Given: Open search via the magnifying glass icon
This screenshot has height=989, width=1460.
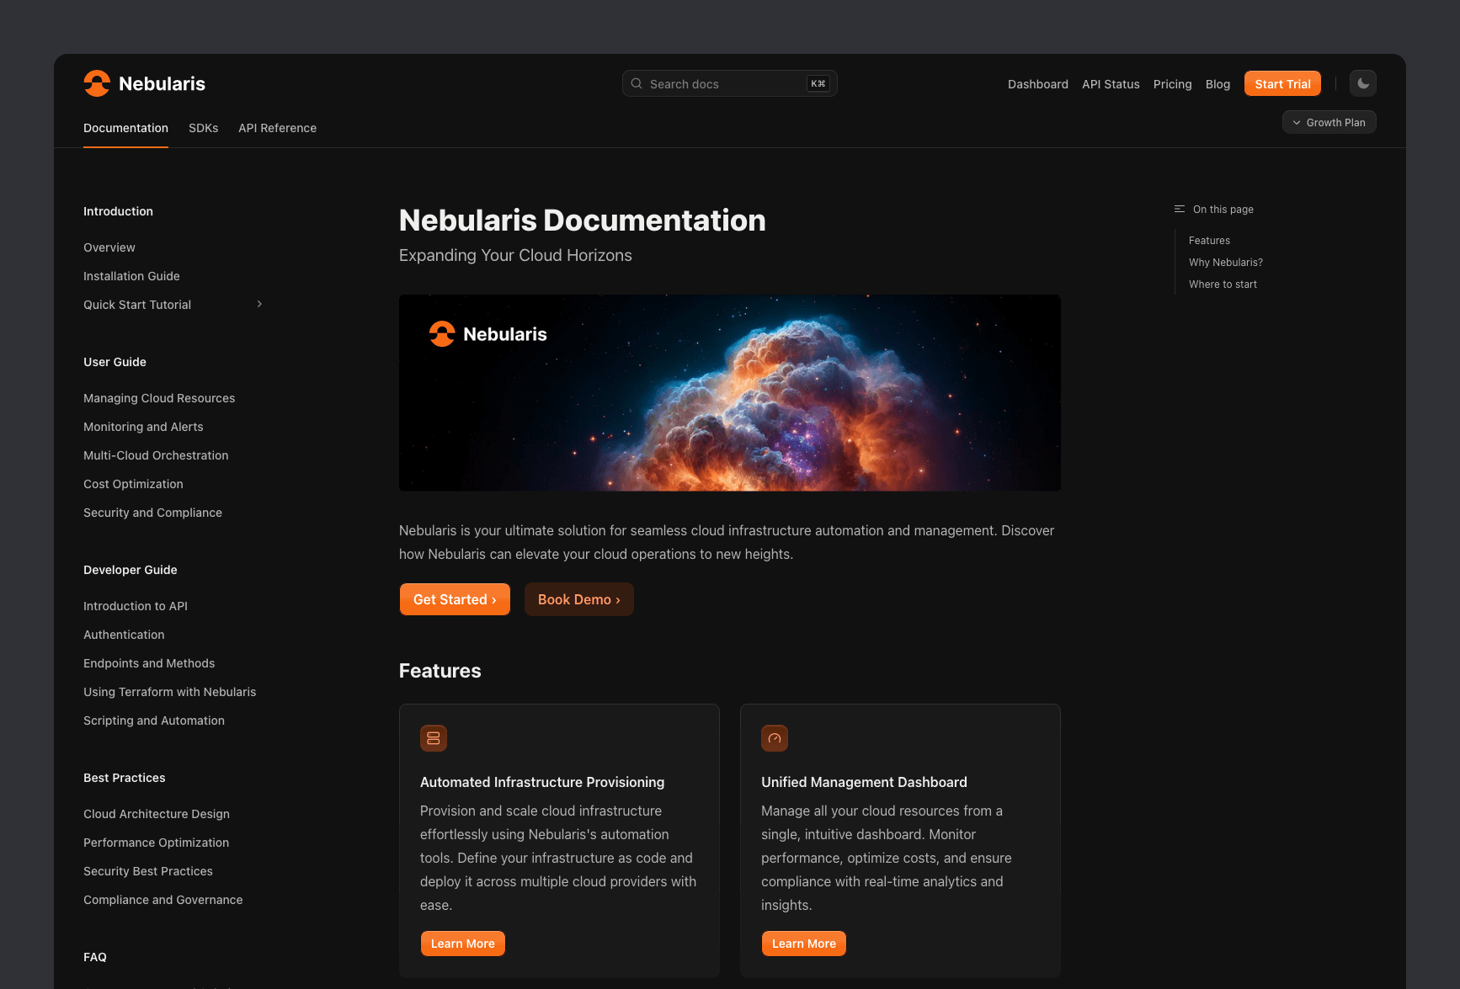Looking at the screenshot, I should coord(637,82).
